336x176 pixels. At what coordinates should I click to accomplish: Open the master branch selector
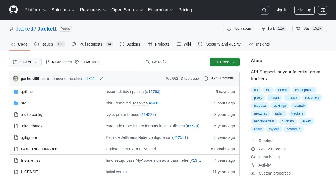click(25, 62)
